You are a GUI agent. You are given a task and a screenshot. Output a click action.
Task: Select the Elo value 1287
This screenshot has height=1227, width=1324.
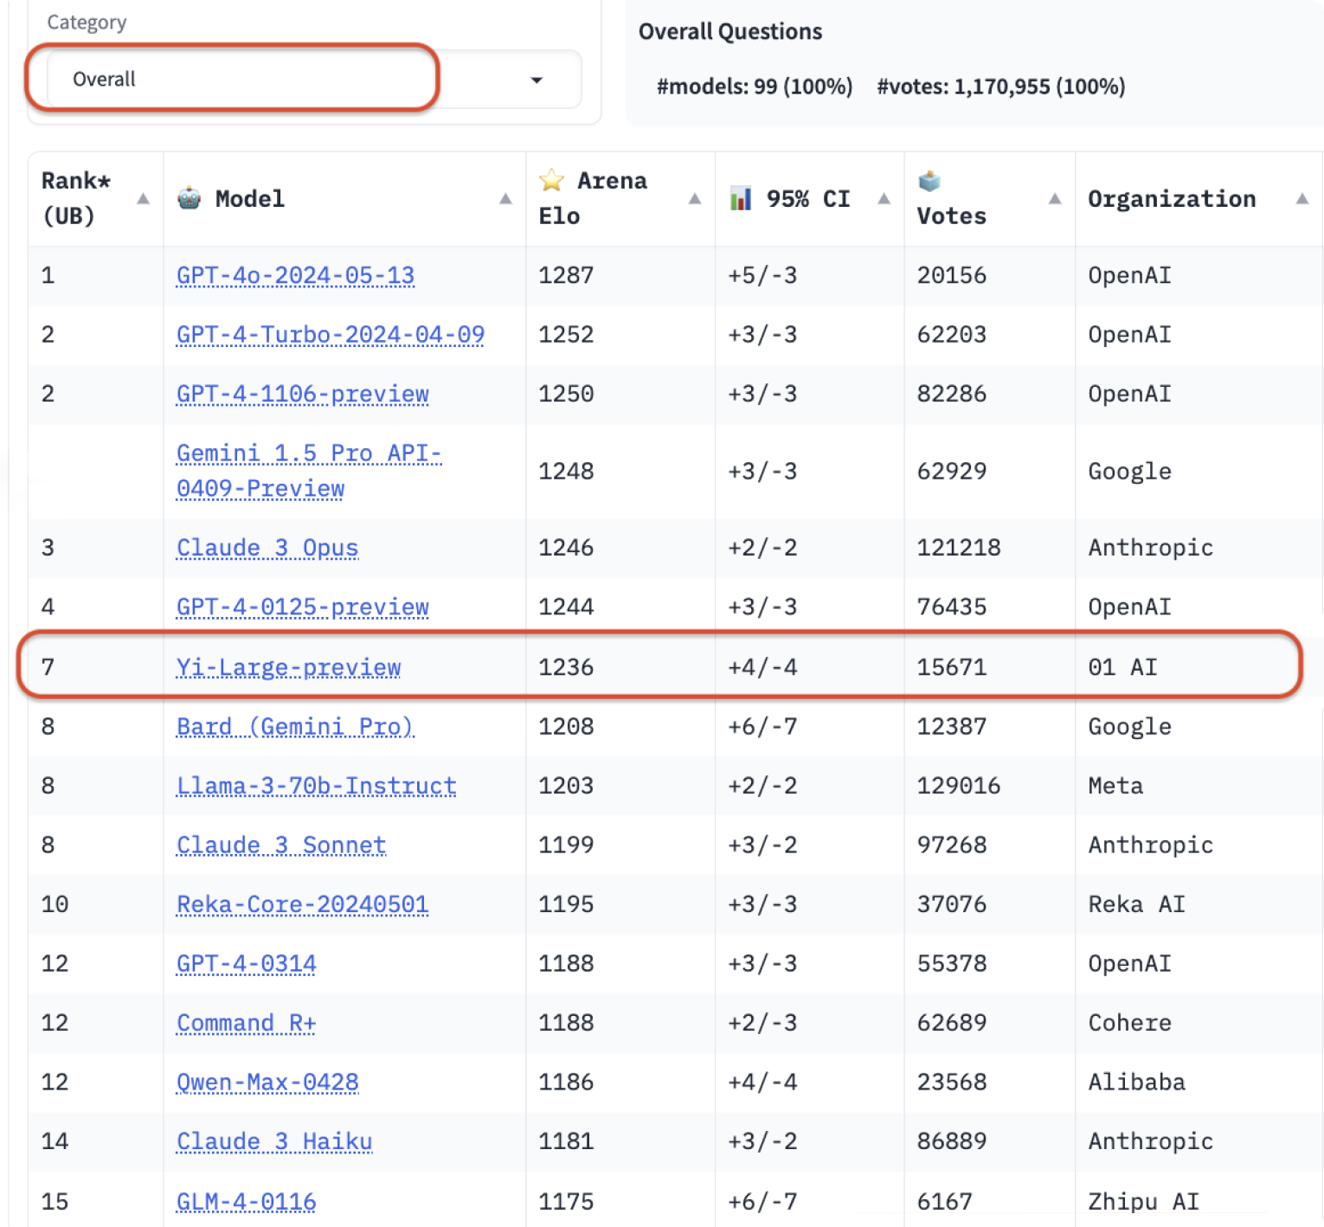point(566,276)
